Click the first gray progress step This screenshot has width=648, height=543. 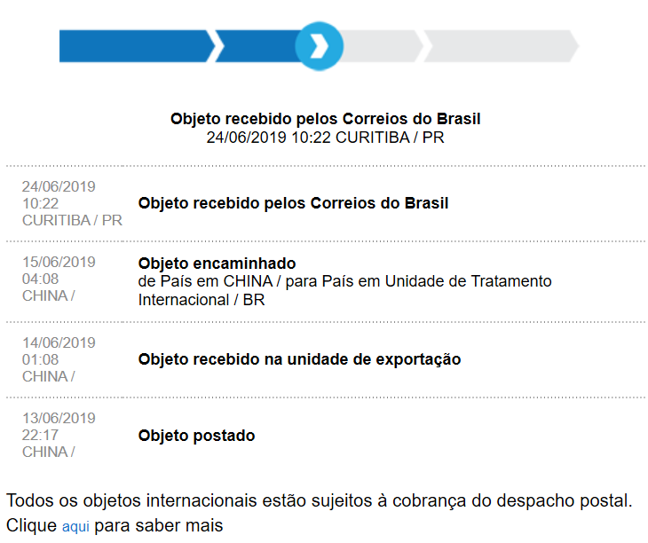(382, 46)
